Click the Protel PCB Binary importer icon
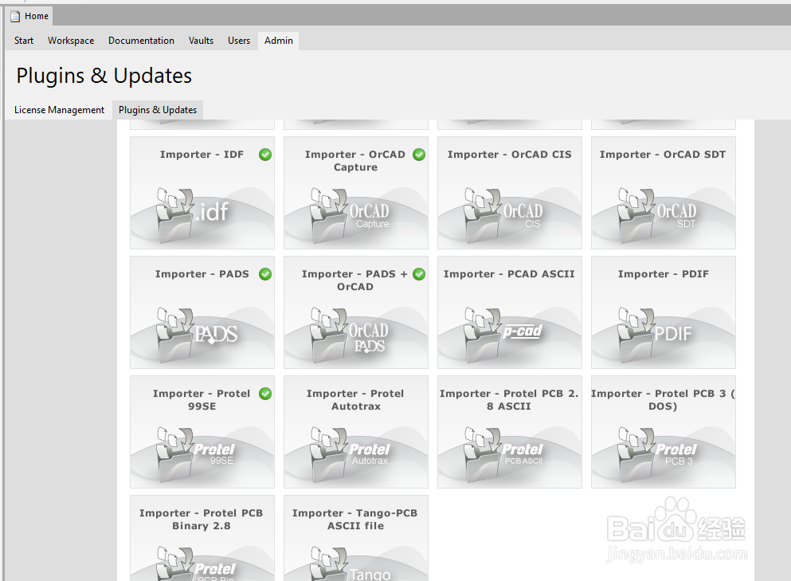The image size is (791, 581). [x=196, y=563]
